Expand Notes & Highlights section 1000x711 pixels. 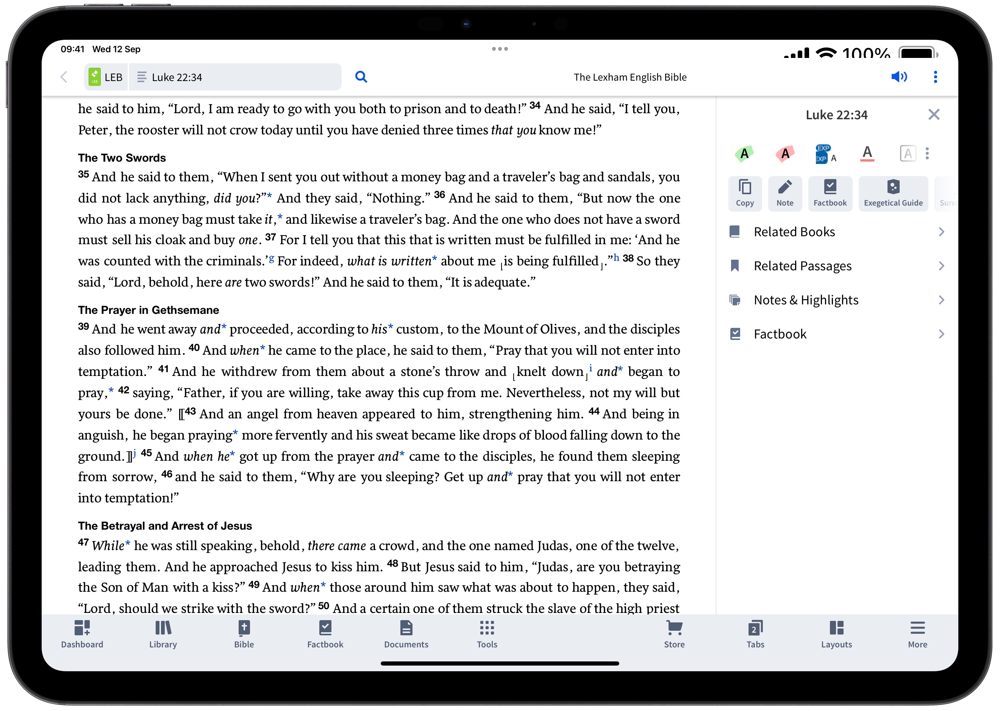(x=837, y=300)
